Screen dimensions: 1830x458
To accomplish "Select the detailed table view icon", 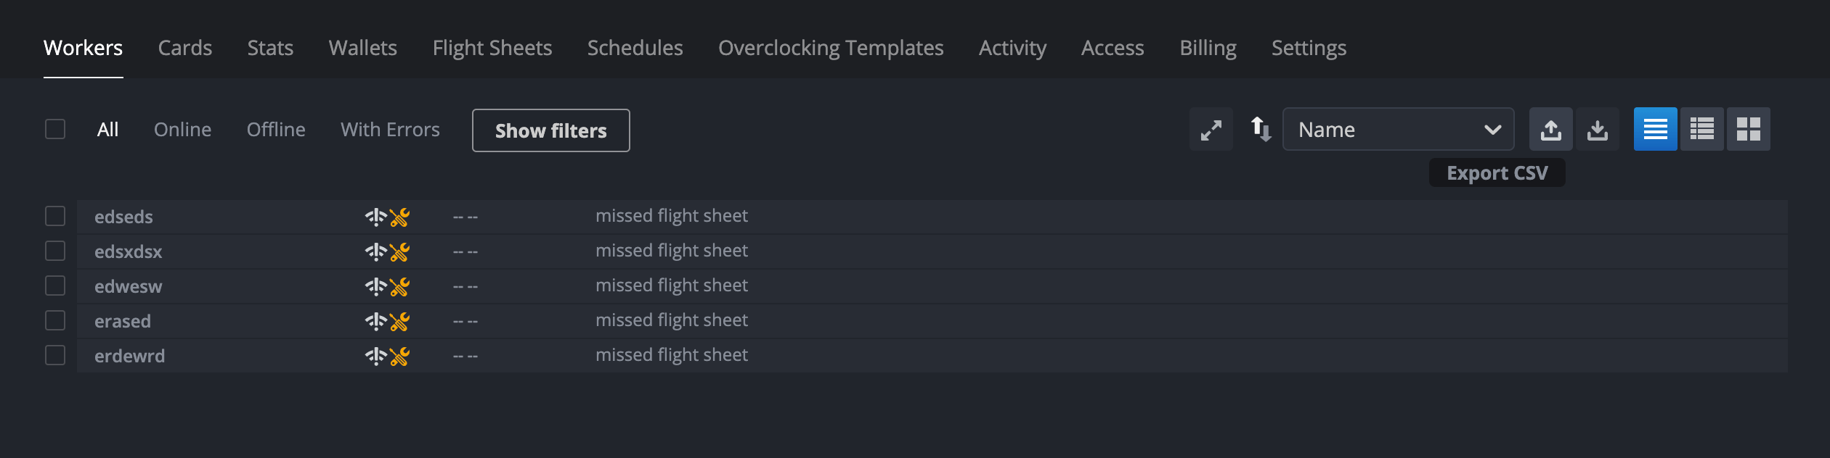I will [x=1702, y=129].
